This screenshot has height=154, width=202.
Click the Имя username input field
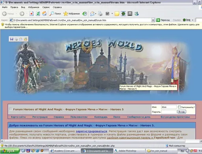point(169,107)
